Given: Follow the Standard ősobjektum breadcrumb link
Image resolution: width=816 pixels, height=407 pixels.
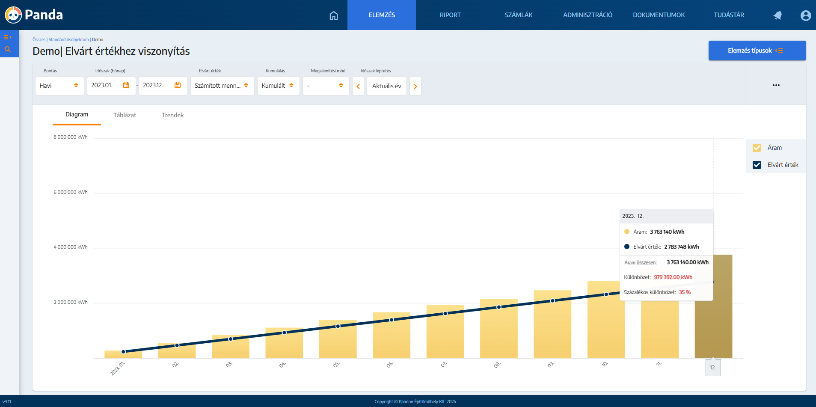Looking at the screenshot, I should tap(68, 39).
